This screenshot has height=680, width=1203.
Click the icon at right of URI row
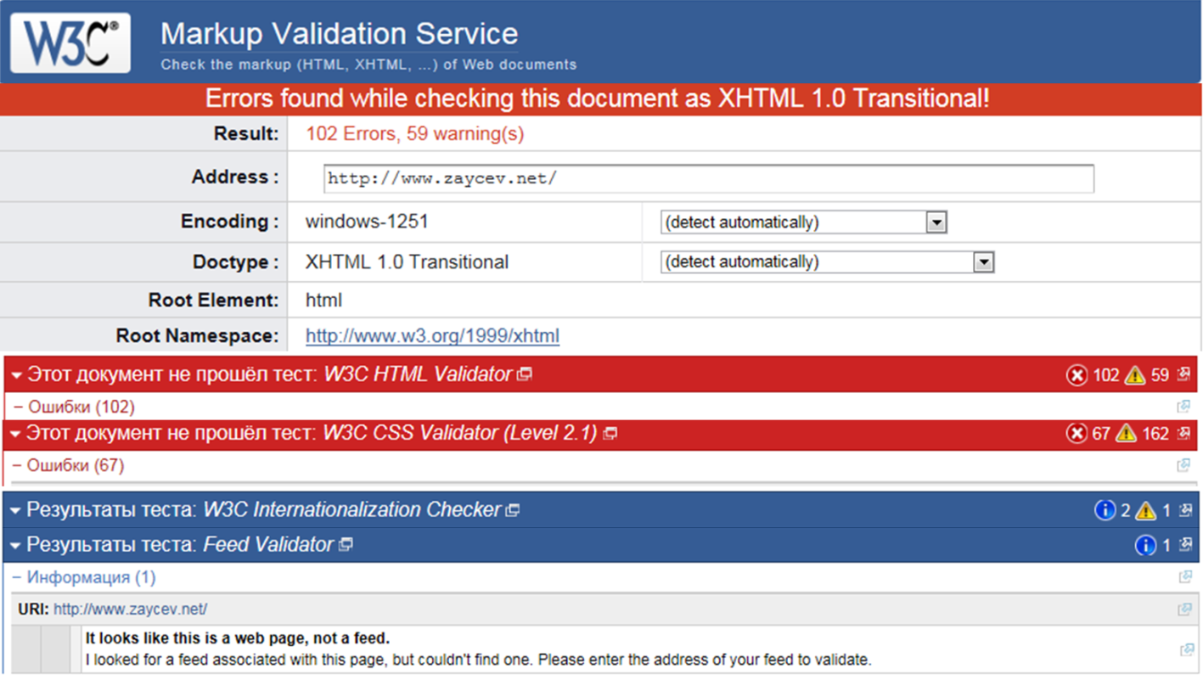[x=1185, y=609]
